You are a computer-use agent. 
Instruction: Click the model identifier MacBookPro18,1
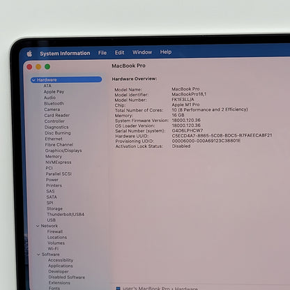189,94
